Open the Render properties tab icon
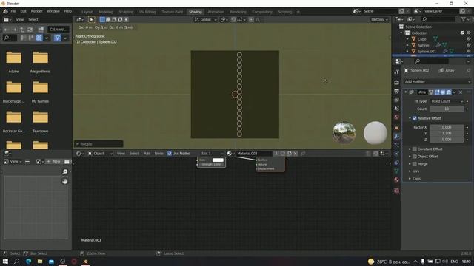 (397, 82)
